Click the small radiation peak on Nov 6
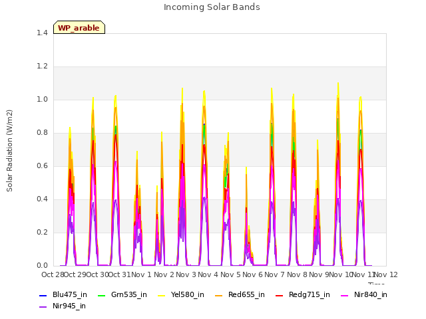The height and width of the screenshot is (319, 426). [x=246, y=168]
